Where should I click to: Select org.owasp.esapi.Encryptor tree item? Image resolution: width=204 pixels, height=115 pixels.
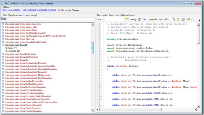[17, 60]
